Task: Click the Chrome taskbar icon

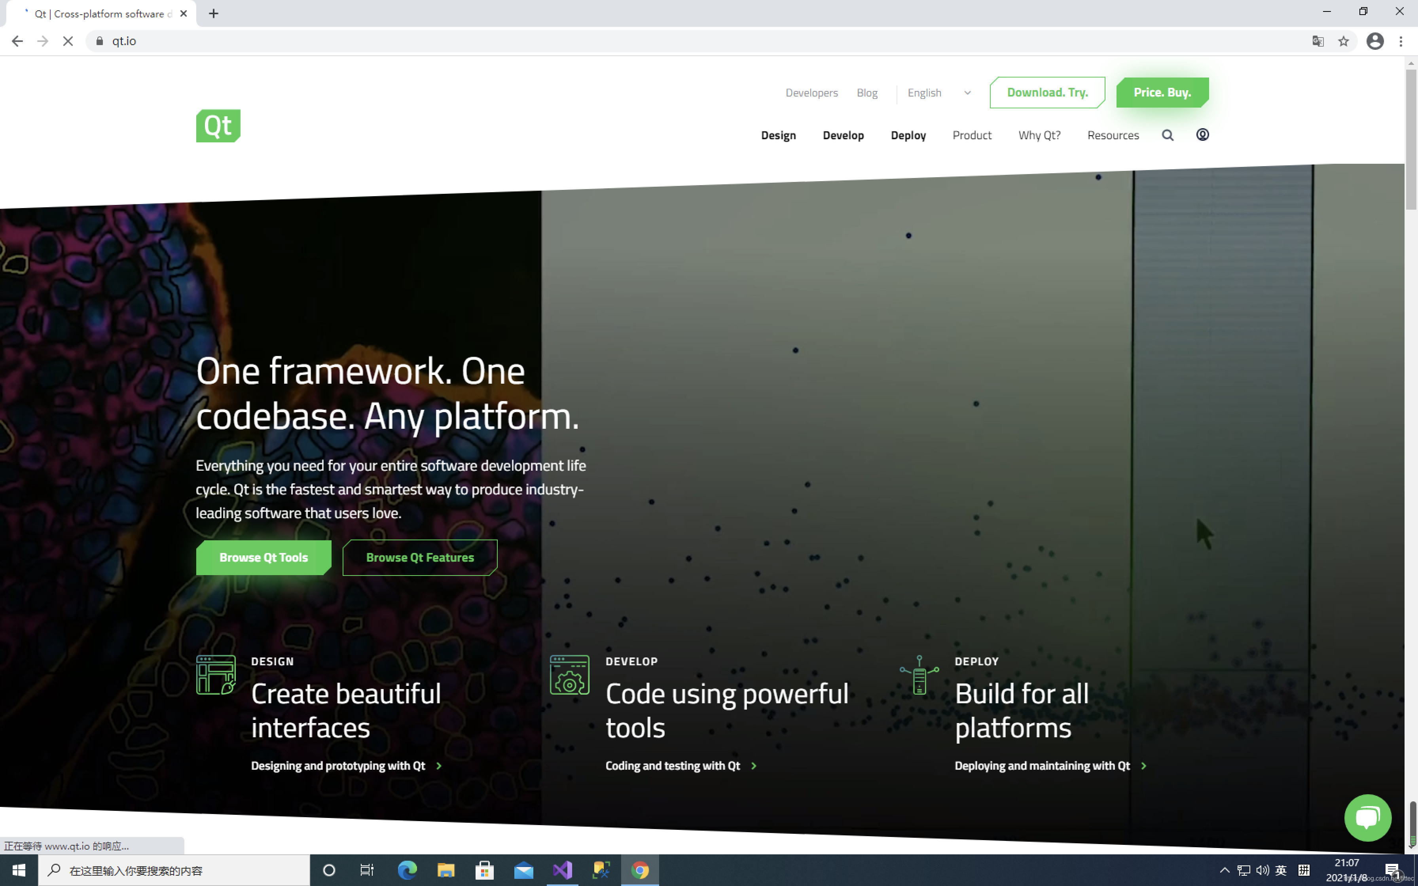Action: [640, 870]
